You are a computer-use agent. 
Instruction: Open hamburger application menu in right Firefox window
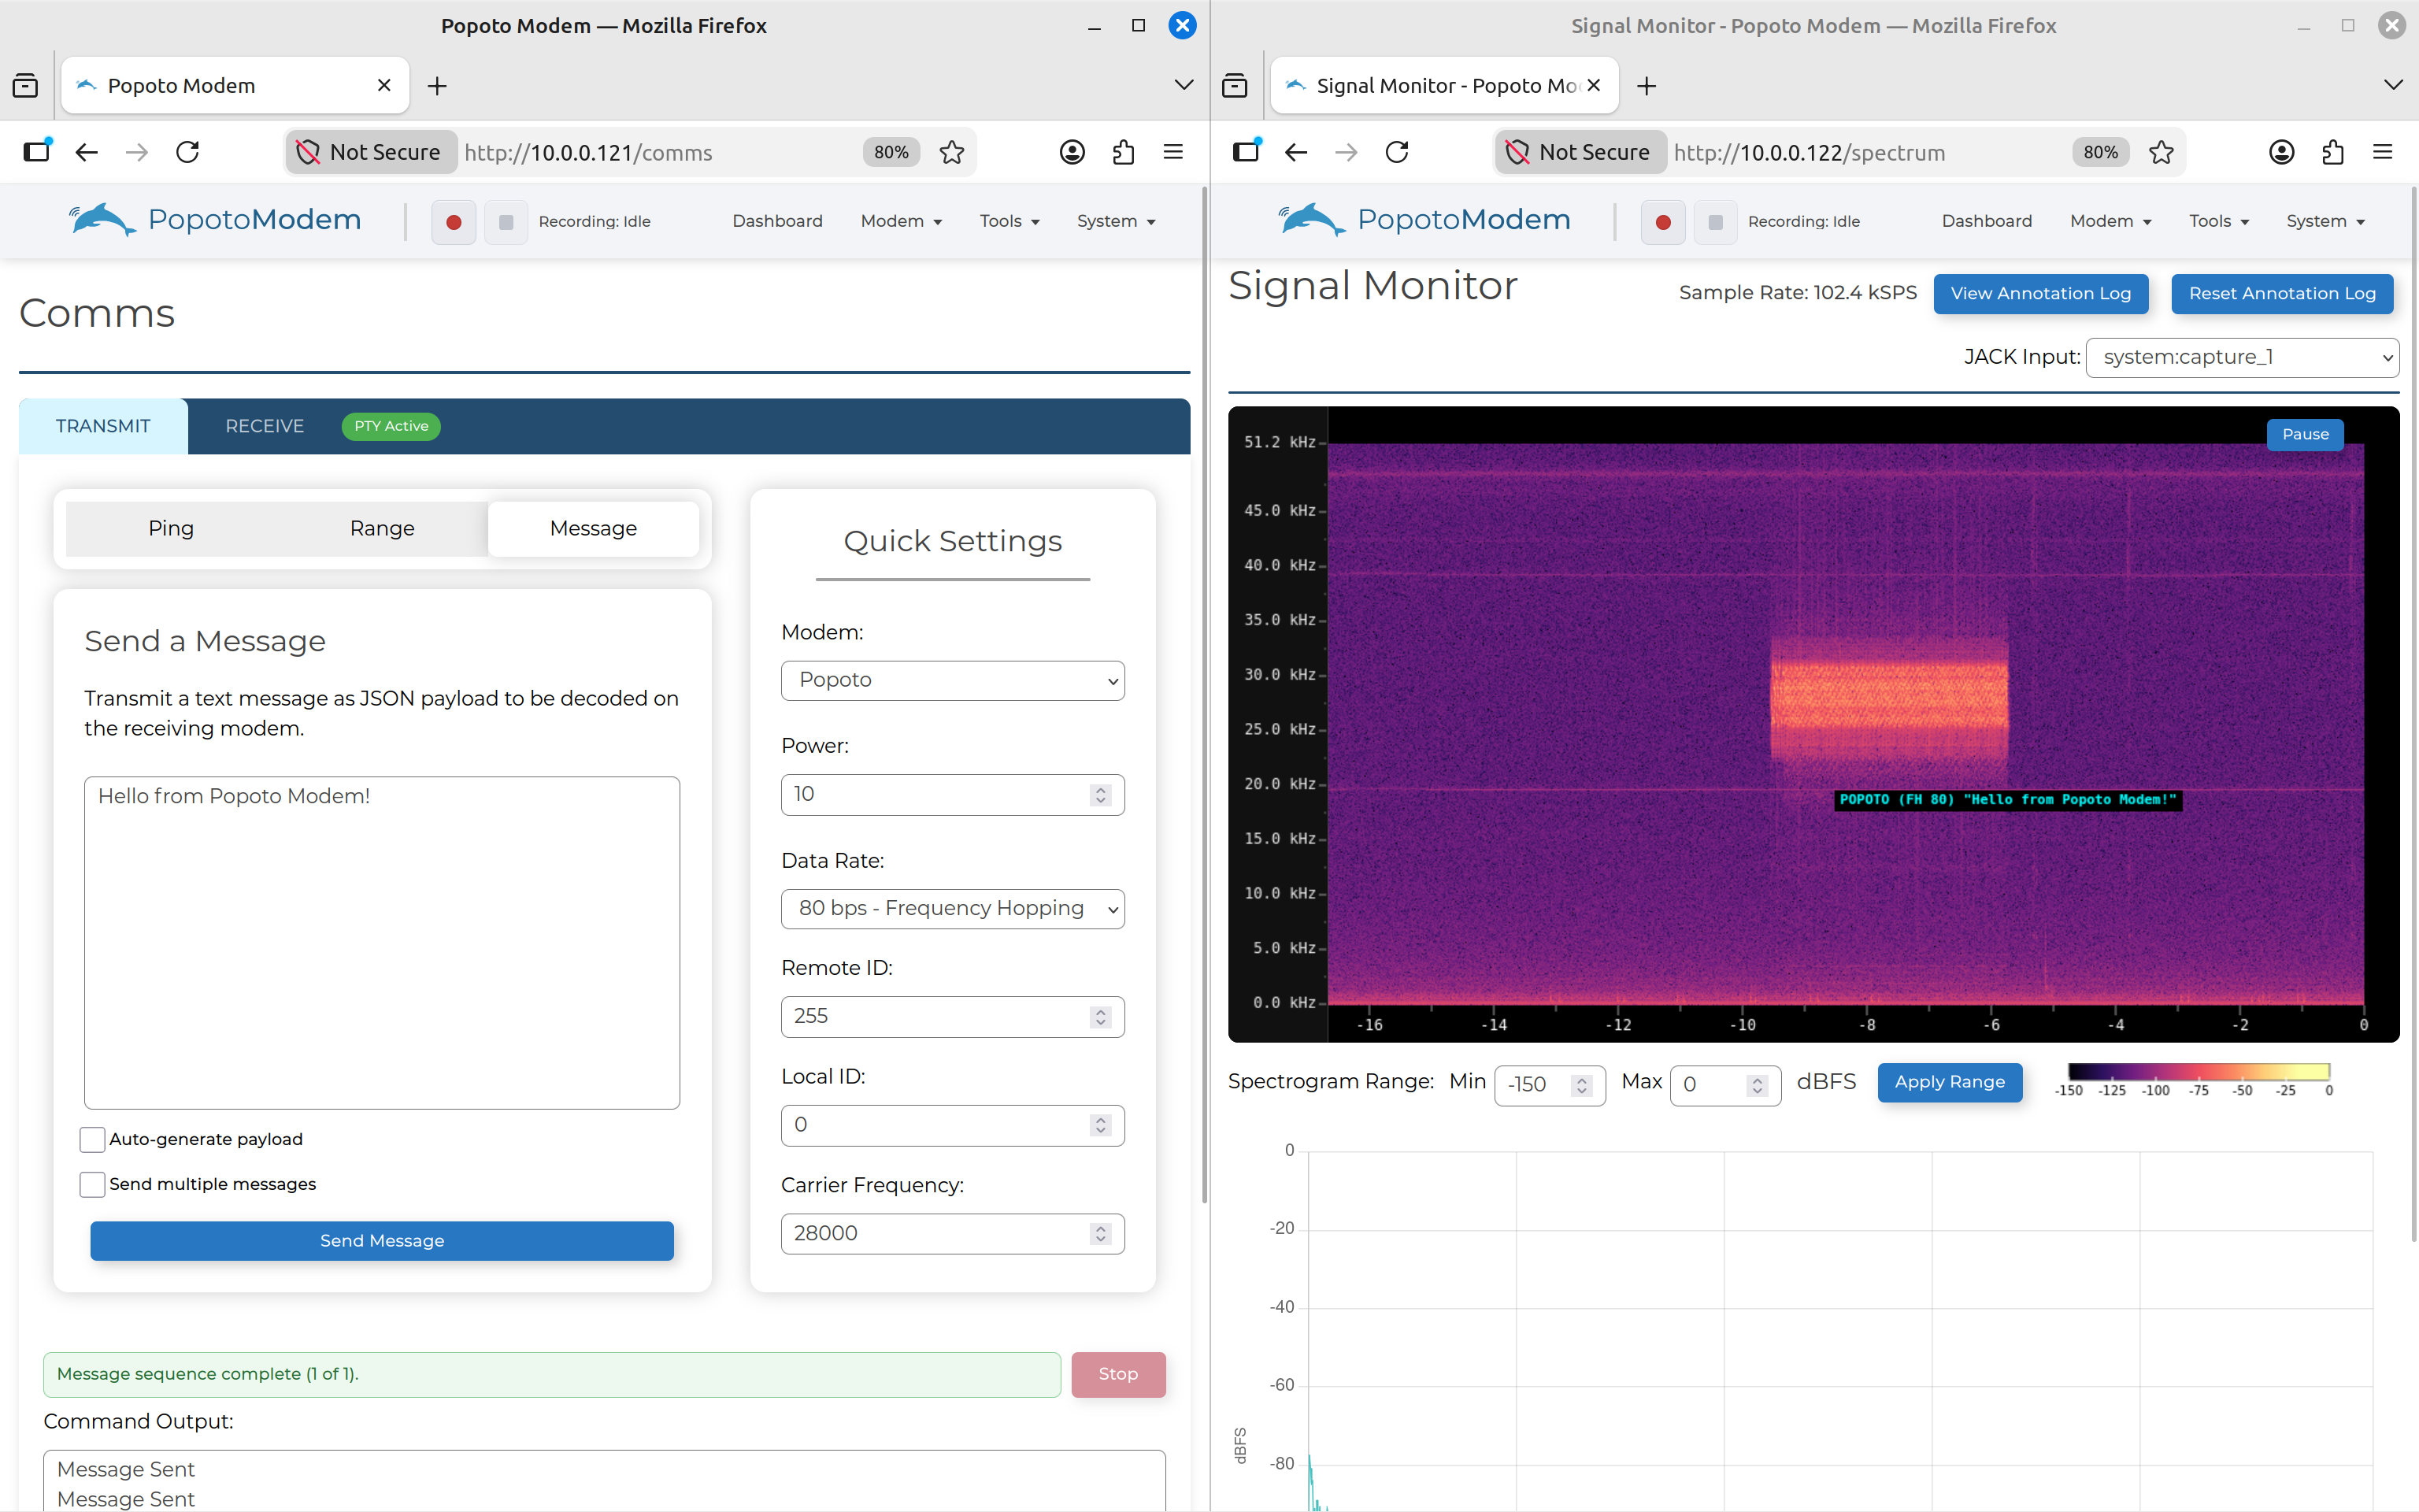pyautogui.click(x=2383, y=152)
